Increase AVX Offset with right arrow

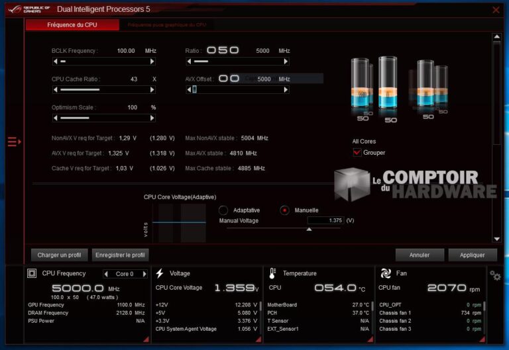[286, 89]
